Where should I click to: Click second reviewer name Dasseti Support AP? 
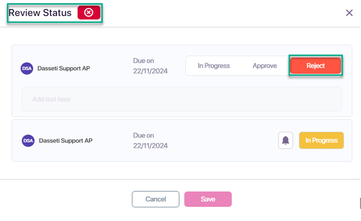pos(65,141)
